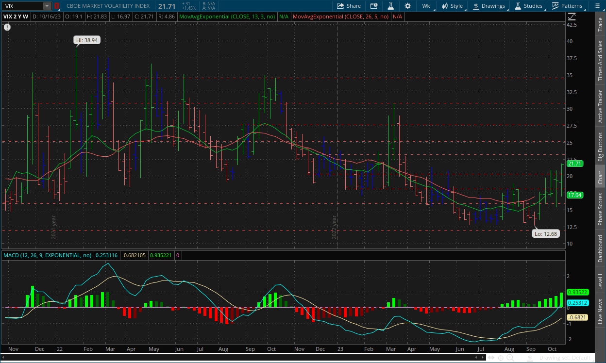Open the Studies menu

(529, 6)
